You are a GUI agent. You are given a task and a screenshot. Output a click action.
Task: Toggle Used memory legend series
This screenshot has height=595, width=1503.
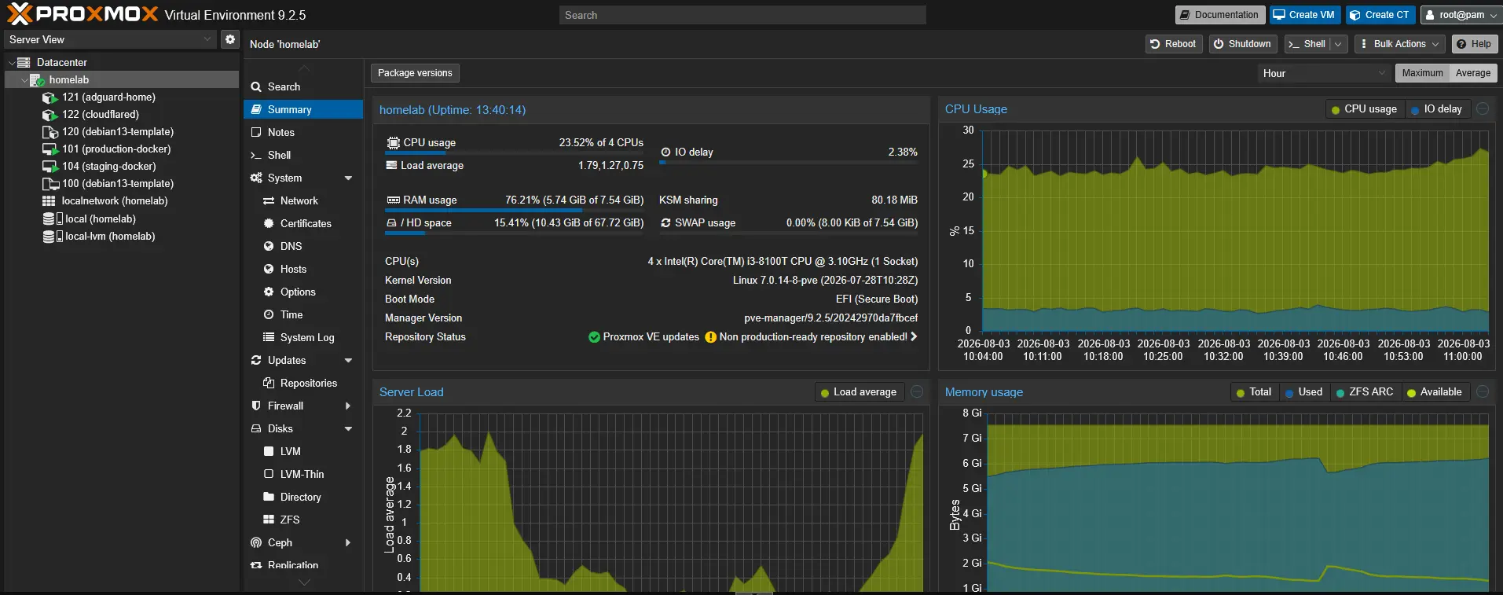click(1304, 392)
